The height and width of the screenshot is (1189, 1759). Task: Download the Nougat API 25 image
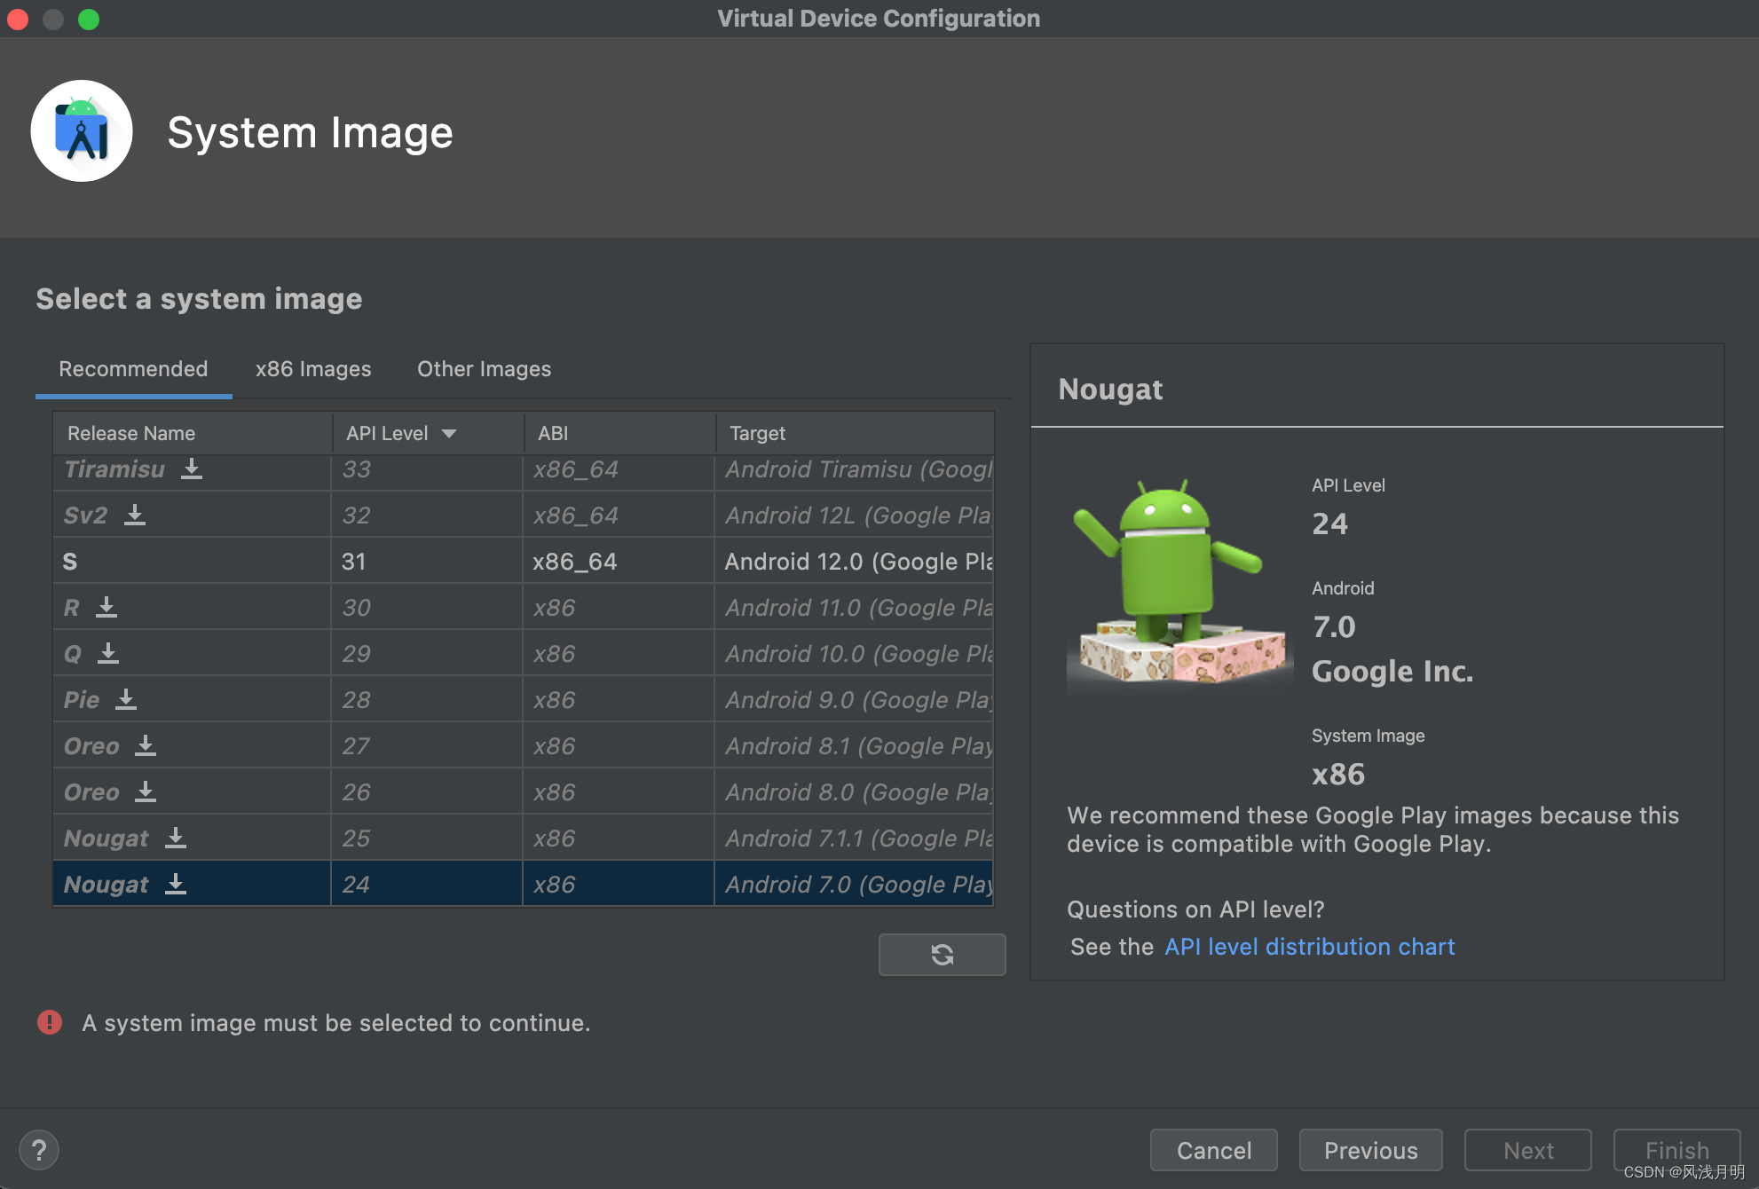(176, 838)
